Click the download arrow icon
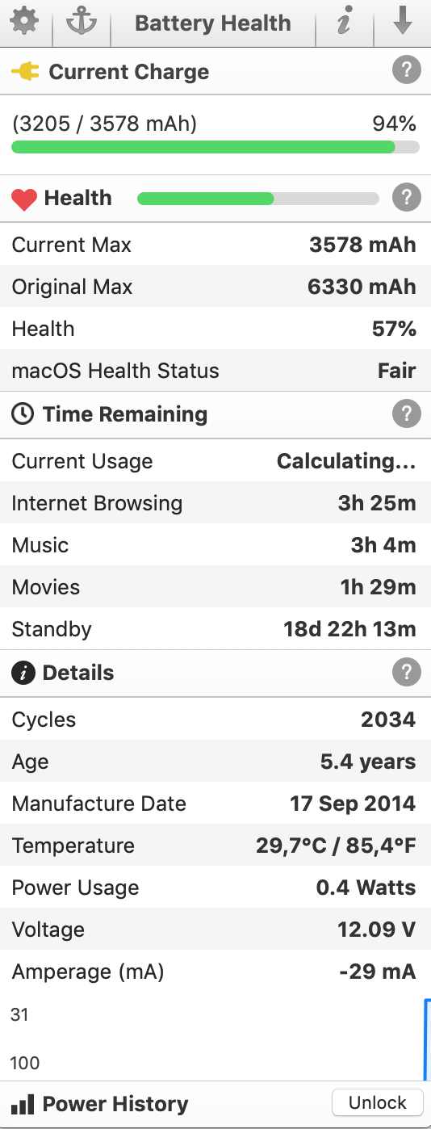 click(x=402, y=23)
